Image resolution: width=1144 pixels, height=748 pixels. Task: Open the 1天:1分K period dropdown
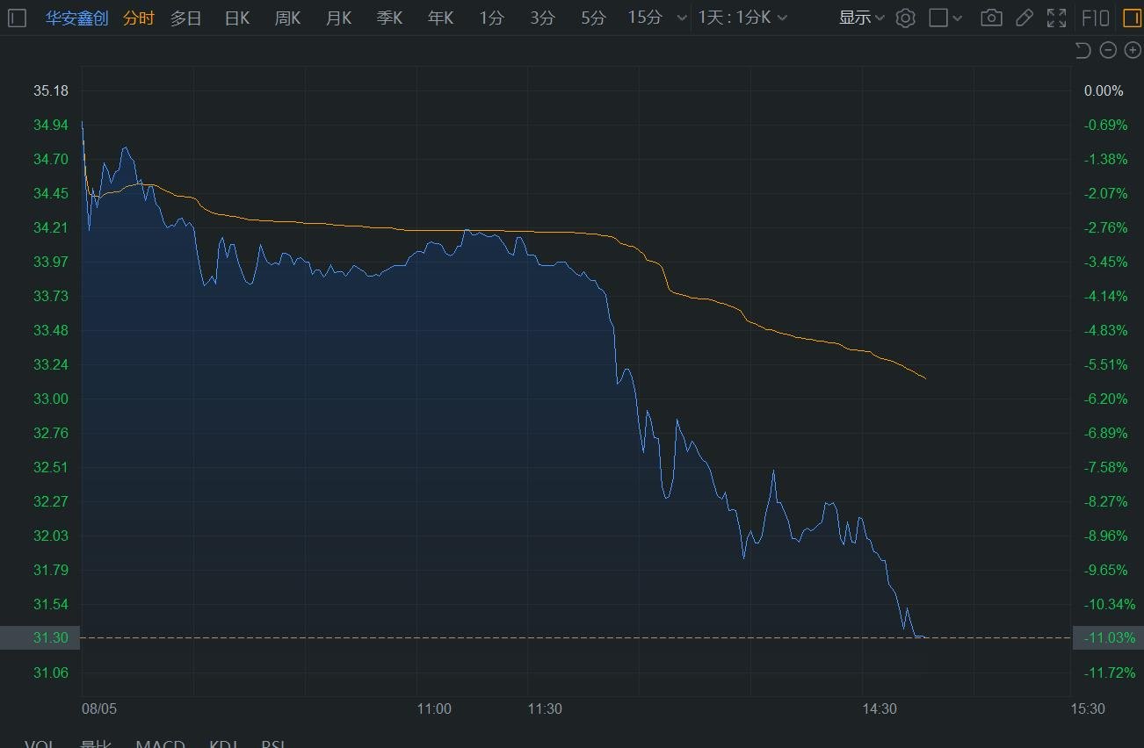(x=742, y=18)
